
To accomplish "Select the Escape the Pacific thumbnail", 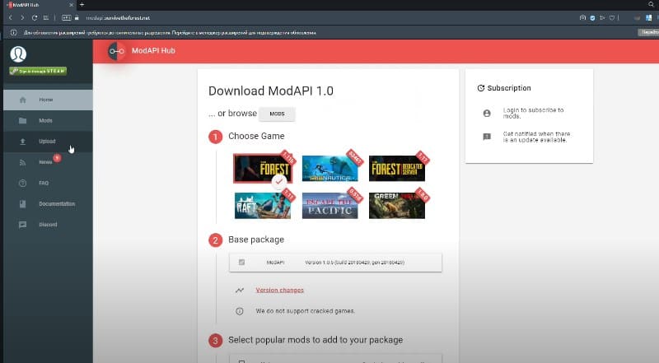I will [x=330, y=206].
